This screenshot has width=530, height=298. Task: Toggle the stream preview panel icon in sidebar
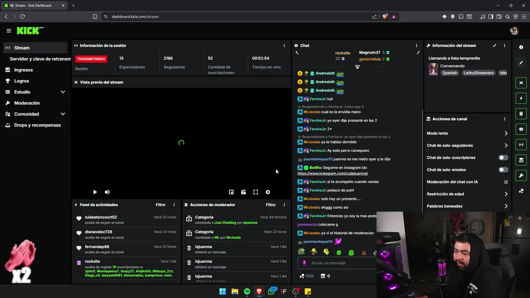pyautogui.click(x=521, y=83)
